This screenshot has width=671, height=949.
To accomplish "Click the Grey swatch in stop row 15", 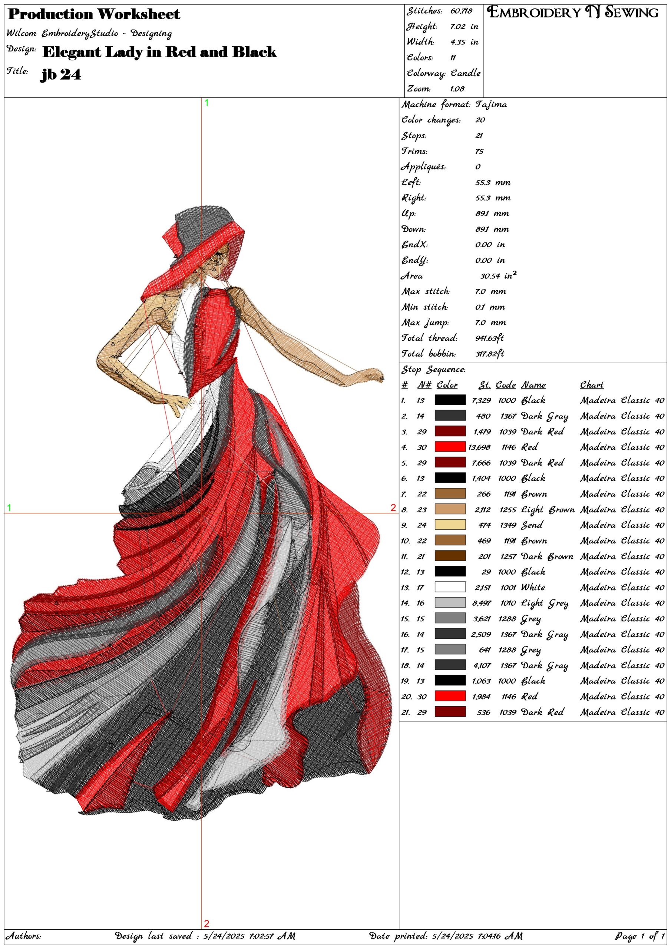I will click(450, 618).
